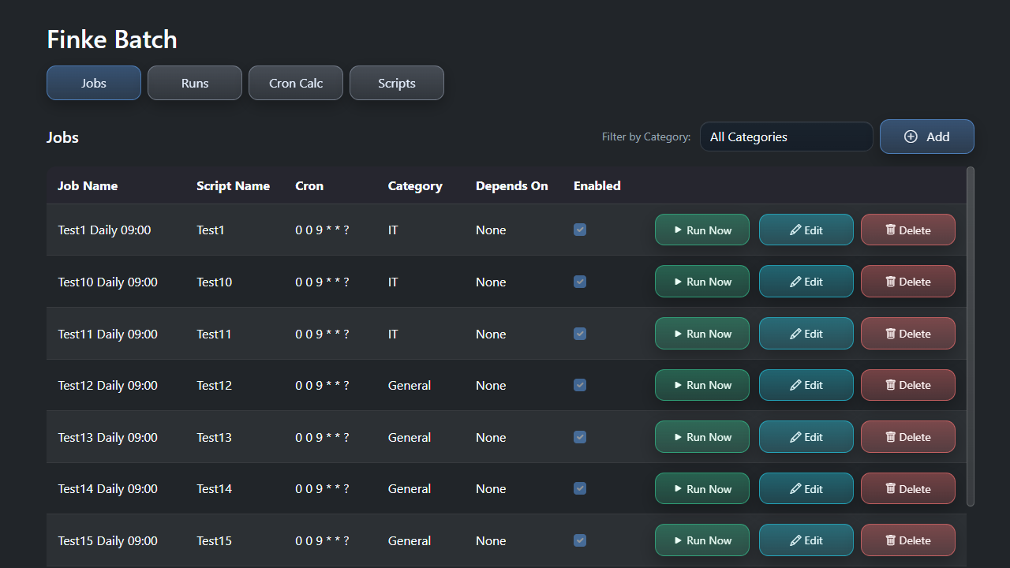Start Test15 Daily job with play icon
The height and width of the screenshot is (568, 1010).
point(678,540)
